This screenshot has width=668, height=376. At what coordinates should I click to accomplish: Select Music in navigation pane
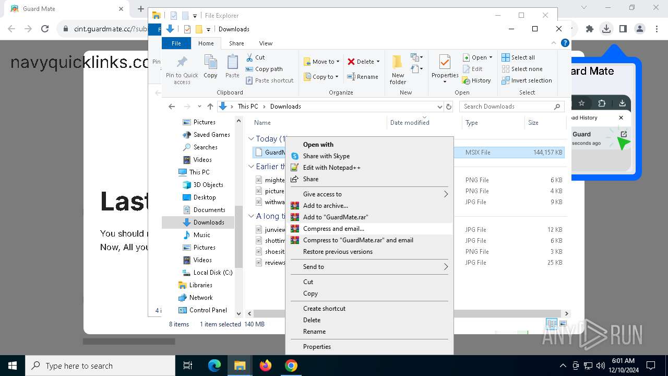coord(196,235)
